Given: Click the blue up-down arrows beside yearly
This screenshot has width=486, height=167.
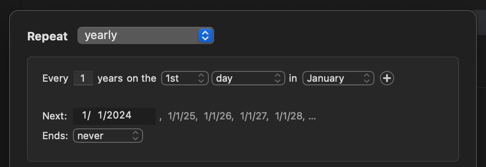Looking at the screenshot, I should click(205, 35).
